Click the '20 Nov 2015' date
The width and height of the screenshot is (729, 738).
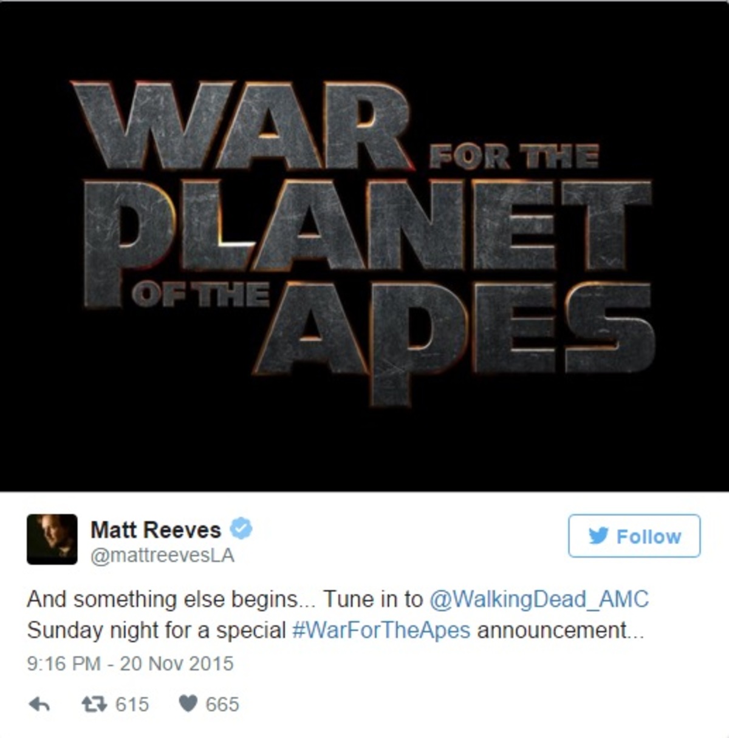tap(176, 663)
